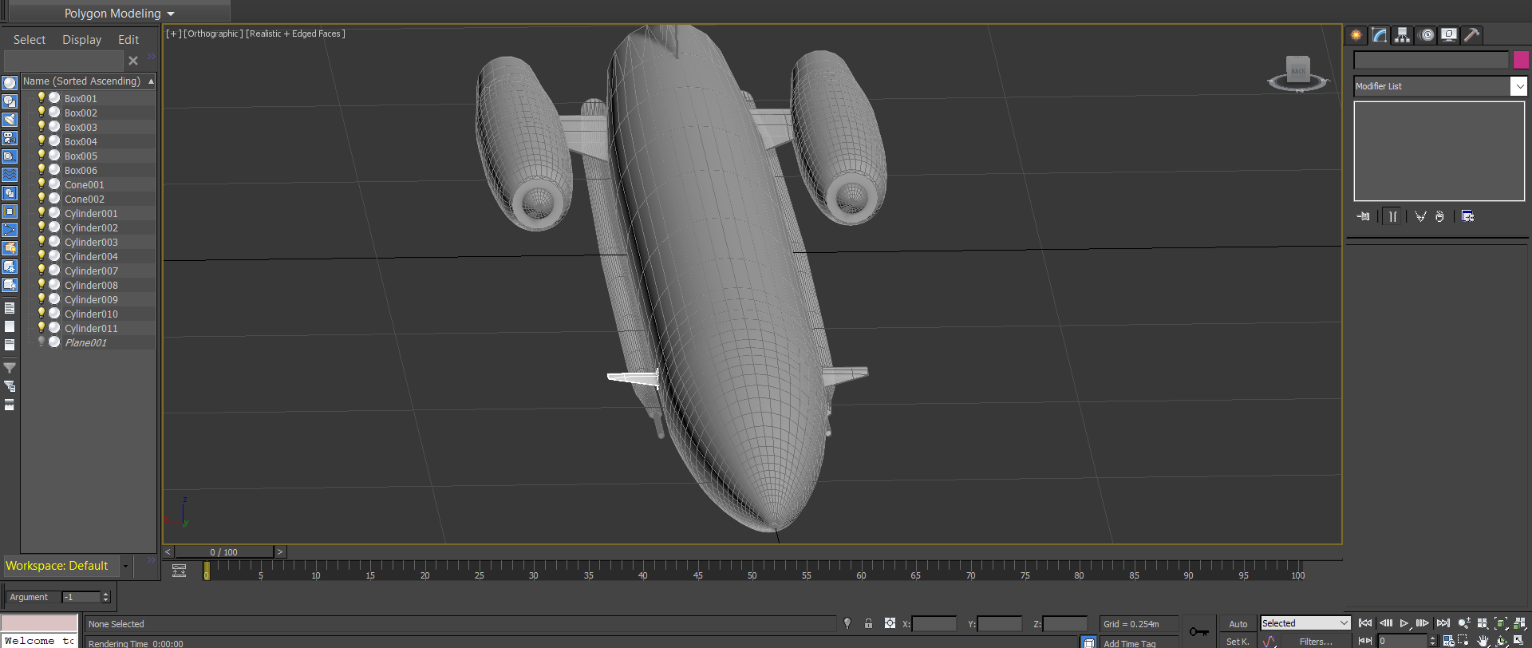Open the Selected key filter dropdown
Image resolution: width=1532 pixels, height=648 pixels.
pos(1305,623)
